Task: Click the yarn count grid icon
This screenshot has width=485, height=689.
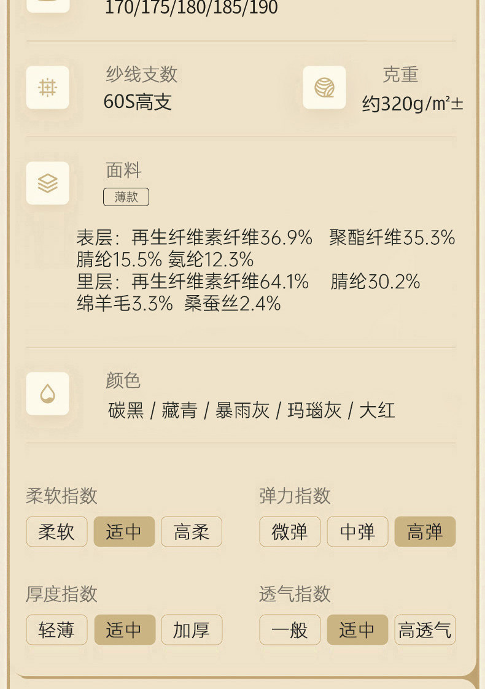Action: click(47, 88)
